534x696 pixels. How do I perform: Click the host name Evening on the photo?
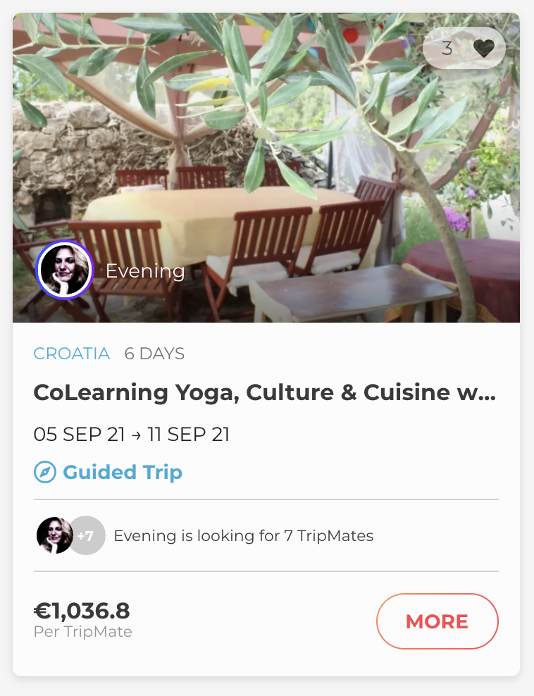coord(145,271)
